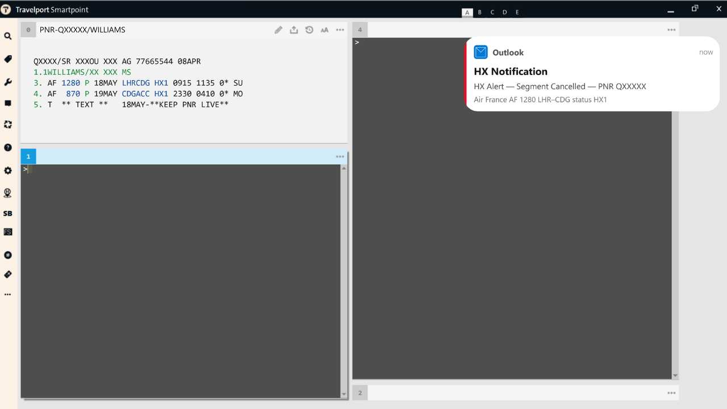The image size is (727, 409).
Task: Click the KEEP PNR LIVE remark text
Action: 189,105
